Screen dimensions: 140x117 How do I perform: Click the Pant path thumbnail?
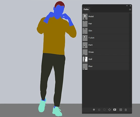(x=85, y=45)
